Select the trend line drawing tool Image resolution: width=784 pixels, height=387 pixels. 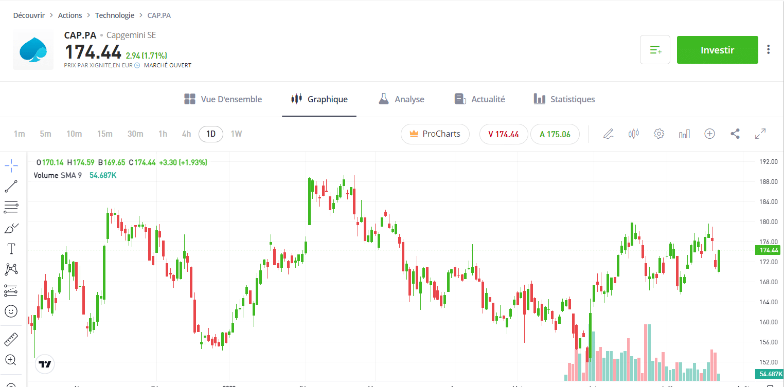pyautogui.click(x=11, y=186)
